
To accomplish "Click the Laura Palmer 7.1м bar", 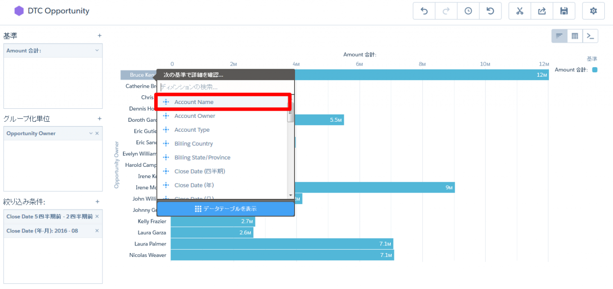I will (282, 244).
